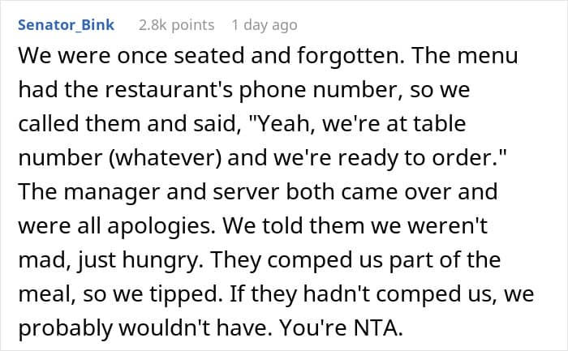Viewport: 568px width, 351px height.
Task: Click the phrase 'we're at table'
Action: pyautogui.click(x=394, y=123)
